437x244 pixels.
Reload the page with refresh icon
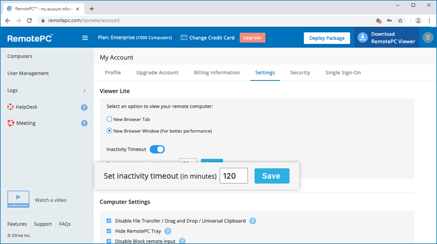point(29,21)
